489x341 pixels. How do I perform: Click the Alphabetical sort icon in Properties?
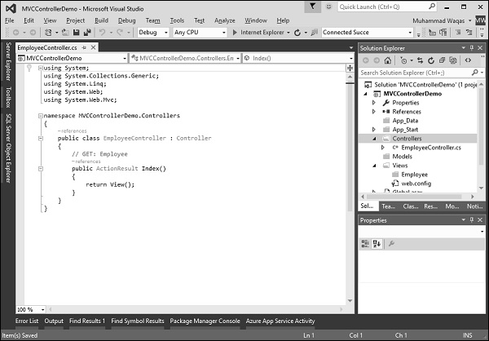377,243
